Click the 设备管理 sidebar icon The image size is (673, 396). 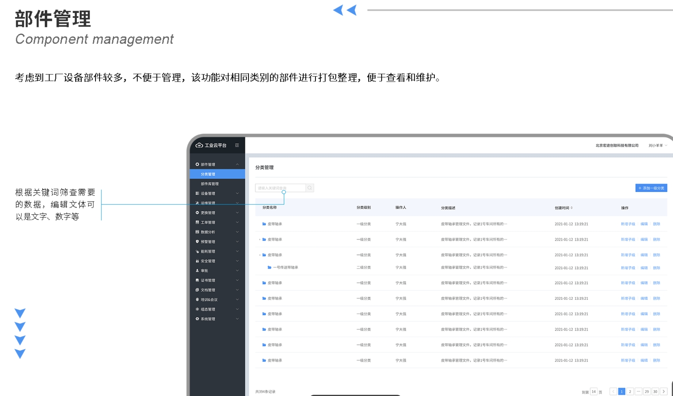(x=197, y=193)
